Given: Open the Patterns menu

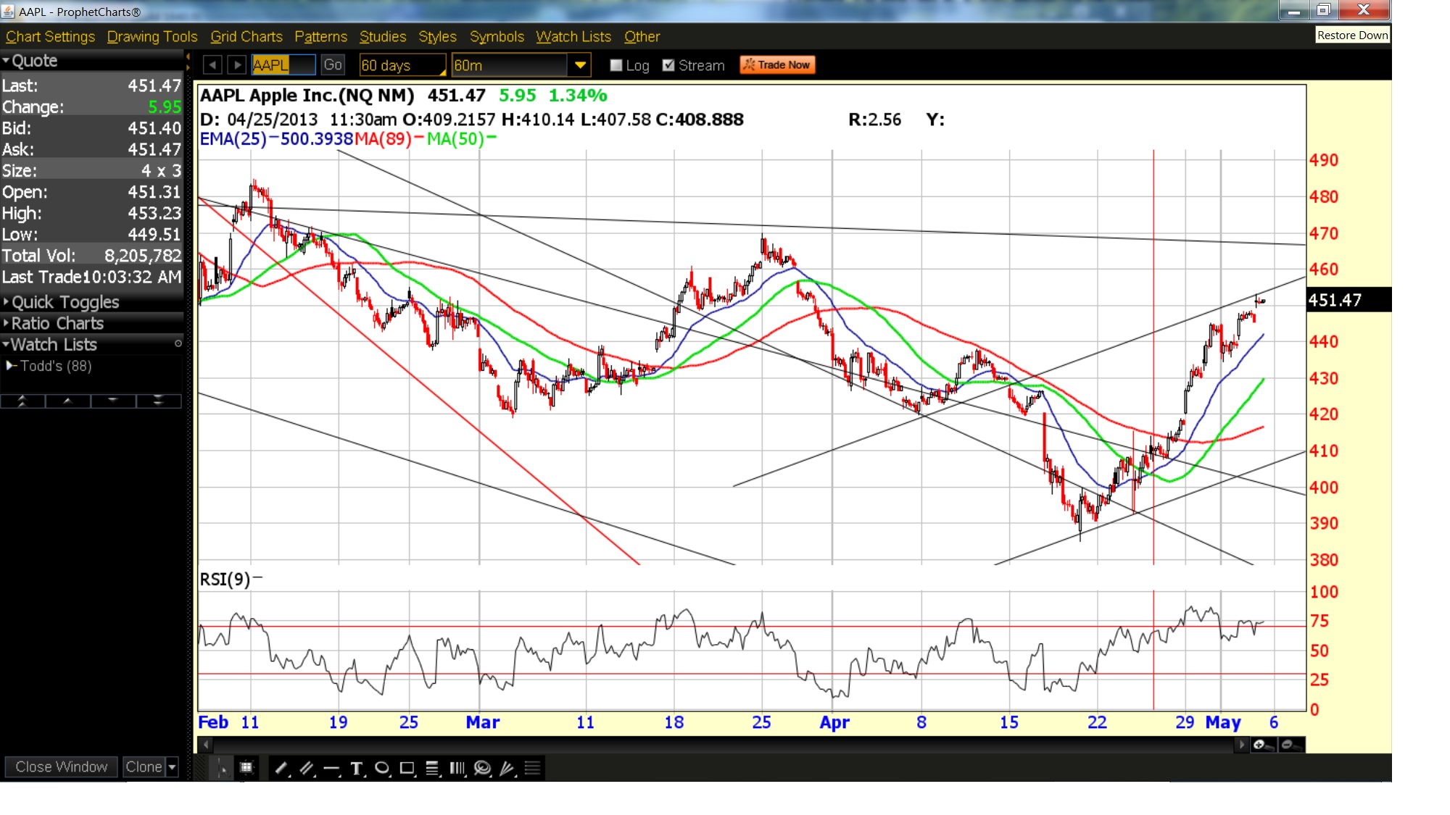Looking at the screenshot, I should pos(320,36).
